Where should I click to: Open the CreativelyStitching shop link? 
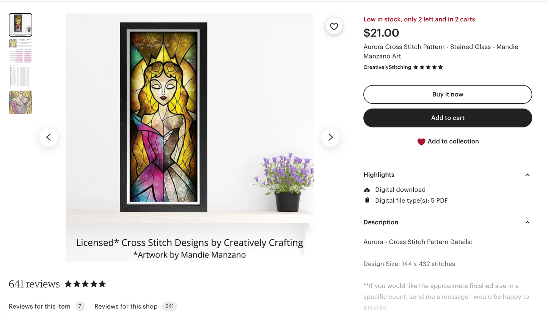(387, 67)
